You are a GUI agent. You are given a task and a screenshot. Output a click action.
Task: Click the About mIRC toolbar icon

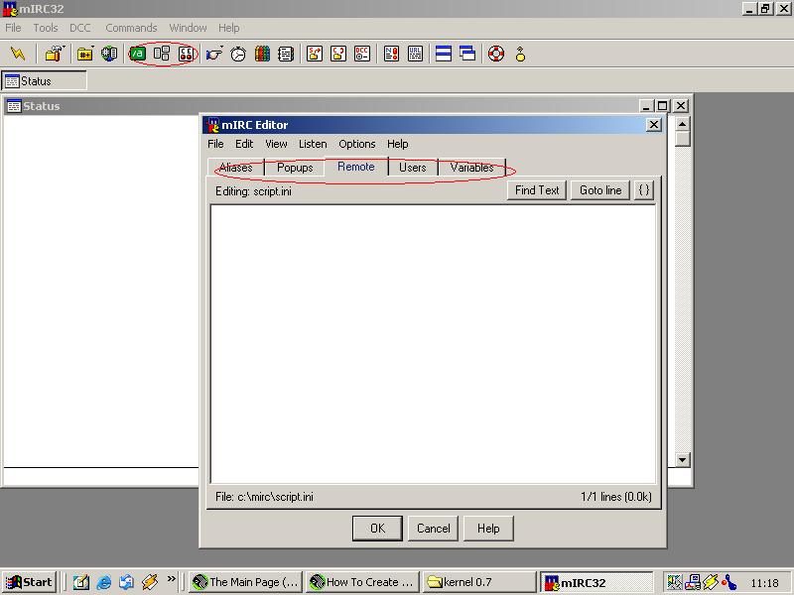tap(520, 54)
